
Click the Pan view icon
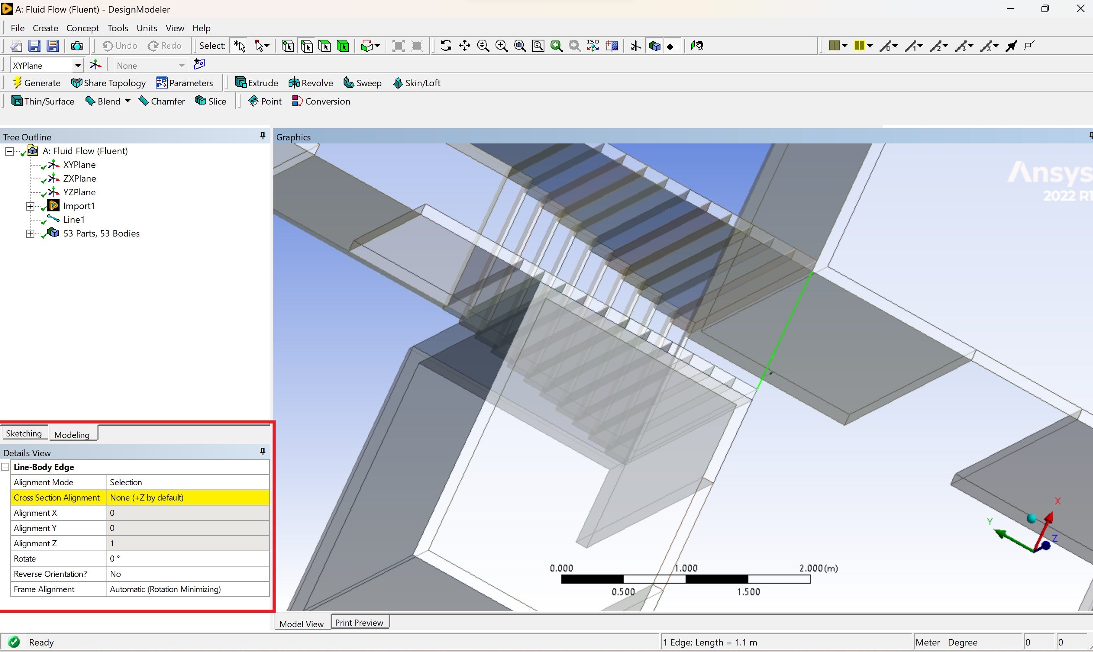coord(464,46)
